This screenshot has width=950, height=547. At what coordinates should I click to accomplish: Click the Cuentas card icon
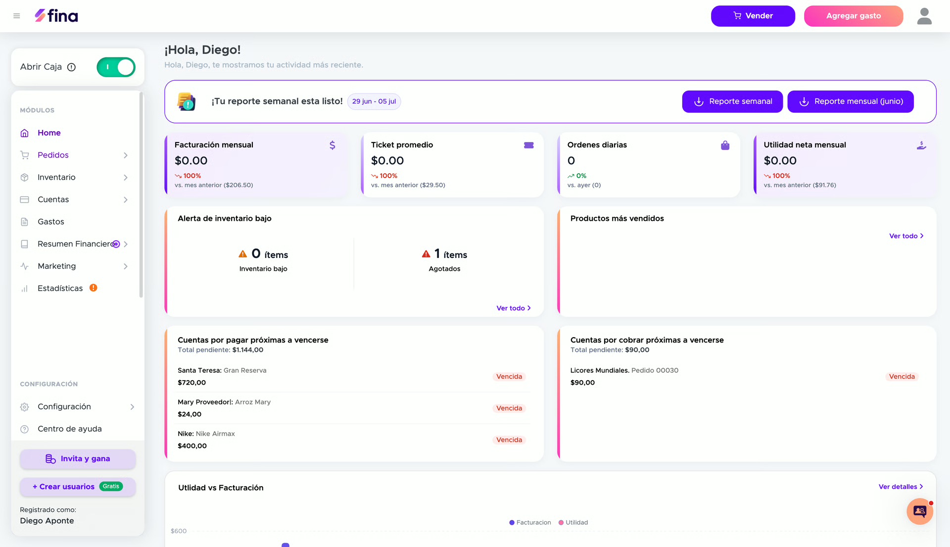25,199
